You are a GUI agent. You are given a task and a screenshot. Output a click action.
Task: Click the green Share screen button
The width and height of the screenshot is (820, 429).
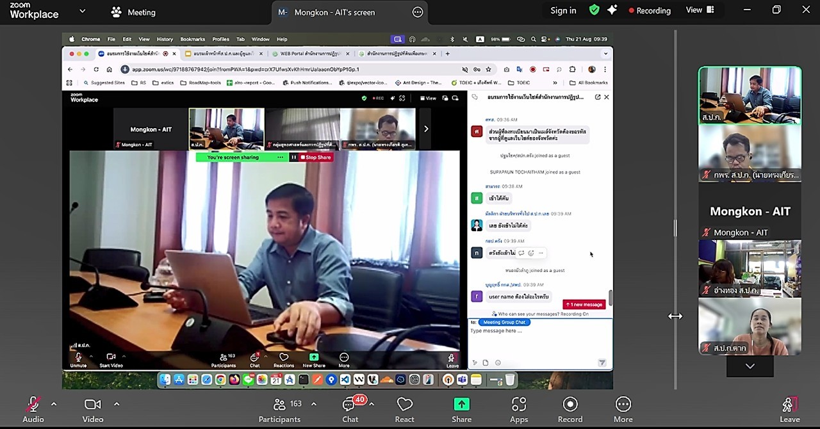click(x=461, y=410)
